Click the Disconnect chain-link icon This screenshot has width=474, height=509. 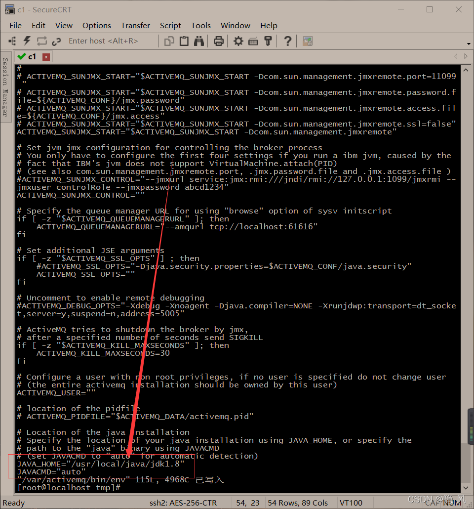56,41
